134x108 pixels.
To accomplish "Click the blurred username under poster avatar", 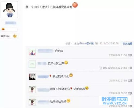I will [11, 23].
